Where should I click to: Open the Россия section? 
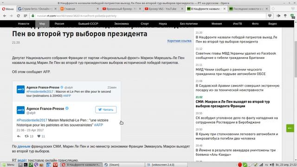pos(59,24)
